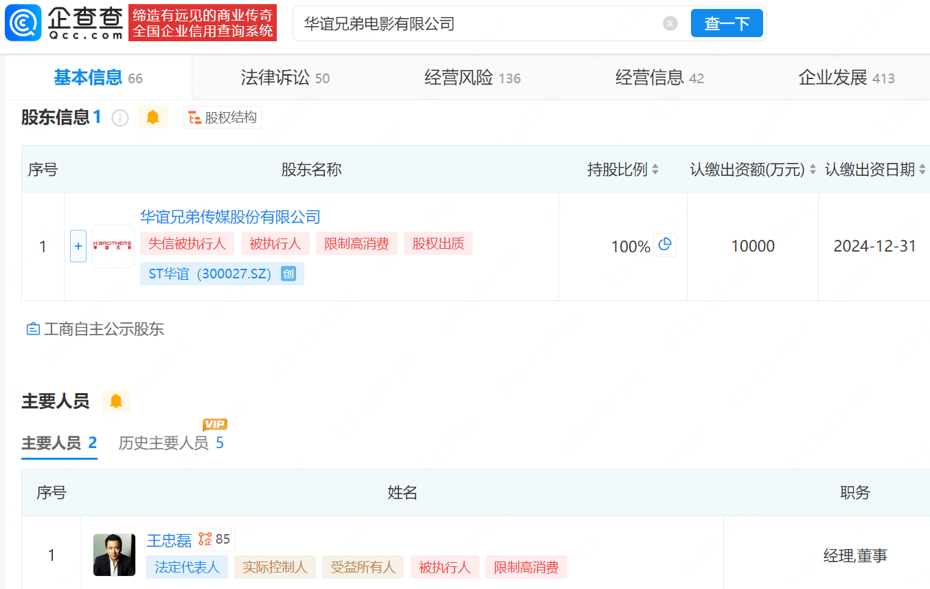Click the 实际控制人 tag
This screenshot has height=589, width=930.
pyautogui.click(x=275, y=567)
